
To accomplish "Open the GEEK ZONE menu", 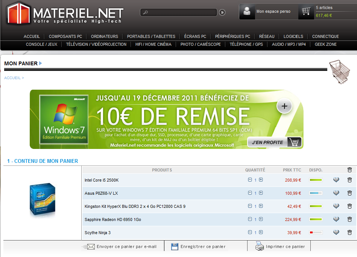I will pyautogui.click(x=325, y=44).
